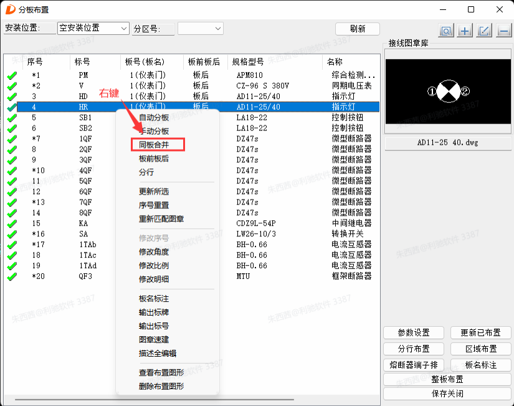Click 更新所选 menu item
Image resolution: width=514 pixels, height=406 pixels.
[154, 191]
